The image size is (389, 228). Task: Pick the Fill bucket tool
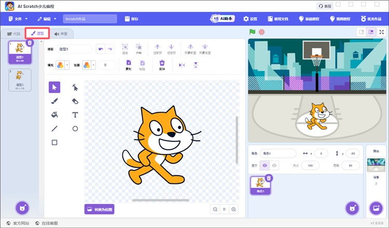click(x=54, y=114)
